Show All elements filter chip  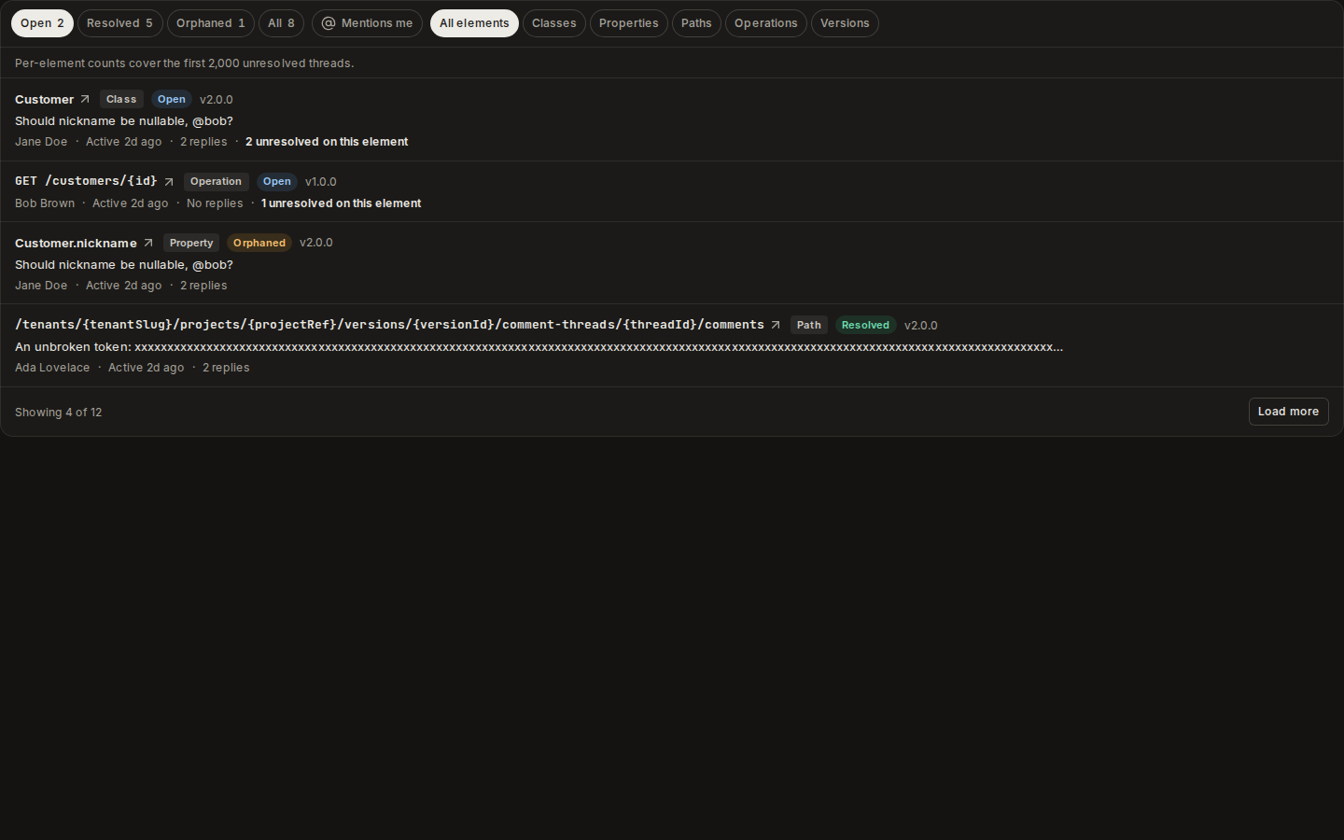tap(474, 23)
